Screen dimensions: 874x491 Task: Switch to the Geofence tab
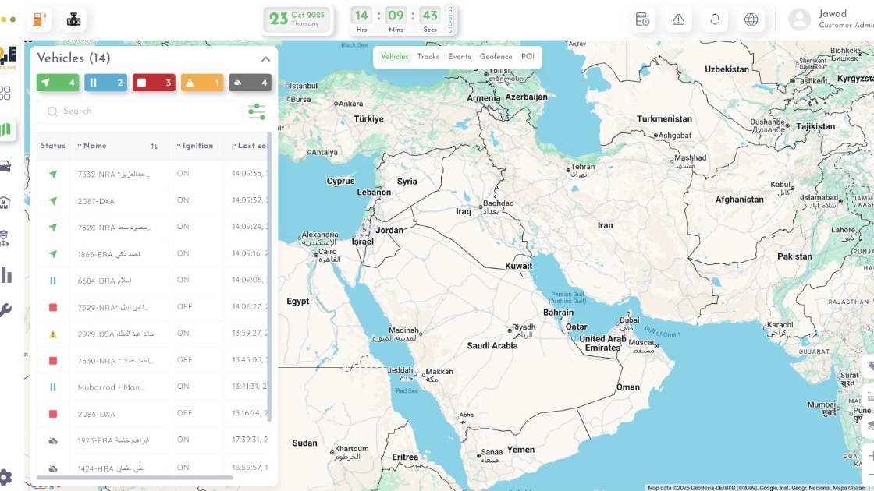coord(496,57)
